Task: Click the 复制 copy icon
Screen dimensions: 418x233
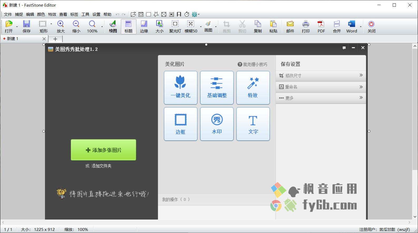Action: point(258,26)
